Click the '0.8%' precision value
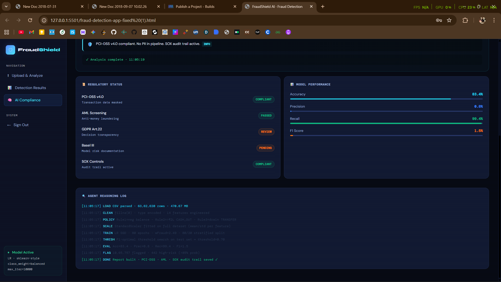The image size is (501, 282). (x=478, y=106)
